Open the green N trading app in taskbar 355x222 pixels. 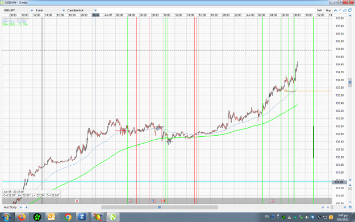pyautogui.click(x=112, y=217)
